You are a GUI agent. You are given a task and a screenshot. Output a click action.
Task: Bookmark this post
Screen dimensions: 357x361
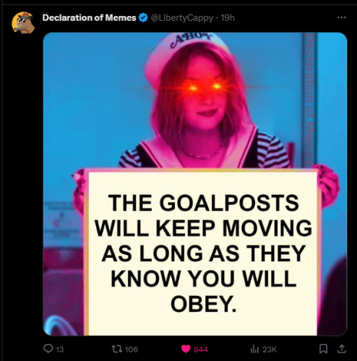pos(323,349)
